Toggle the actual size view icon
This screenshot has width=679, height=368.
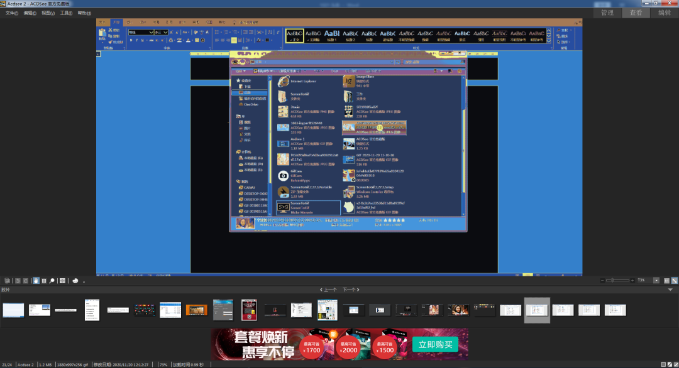click(x=666, y=281)
